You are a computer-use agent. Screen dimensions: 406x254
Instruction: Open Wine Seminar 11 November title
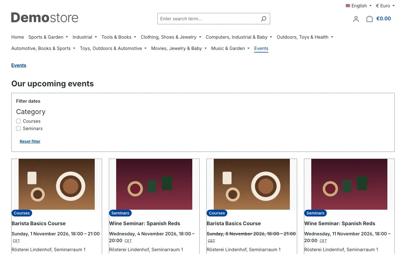[340, 224]
